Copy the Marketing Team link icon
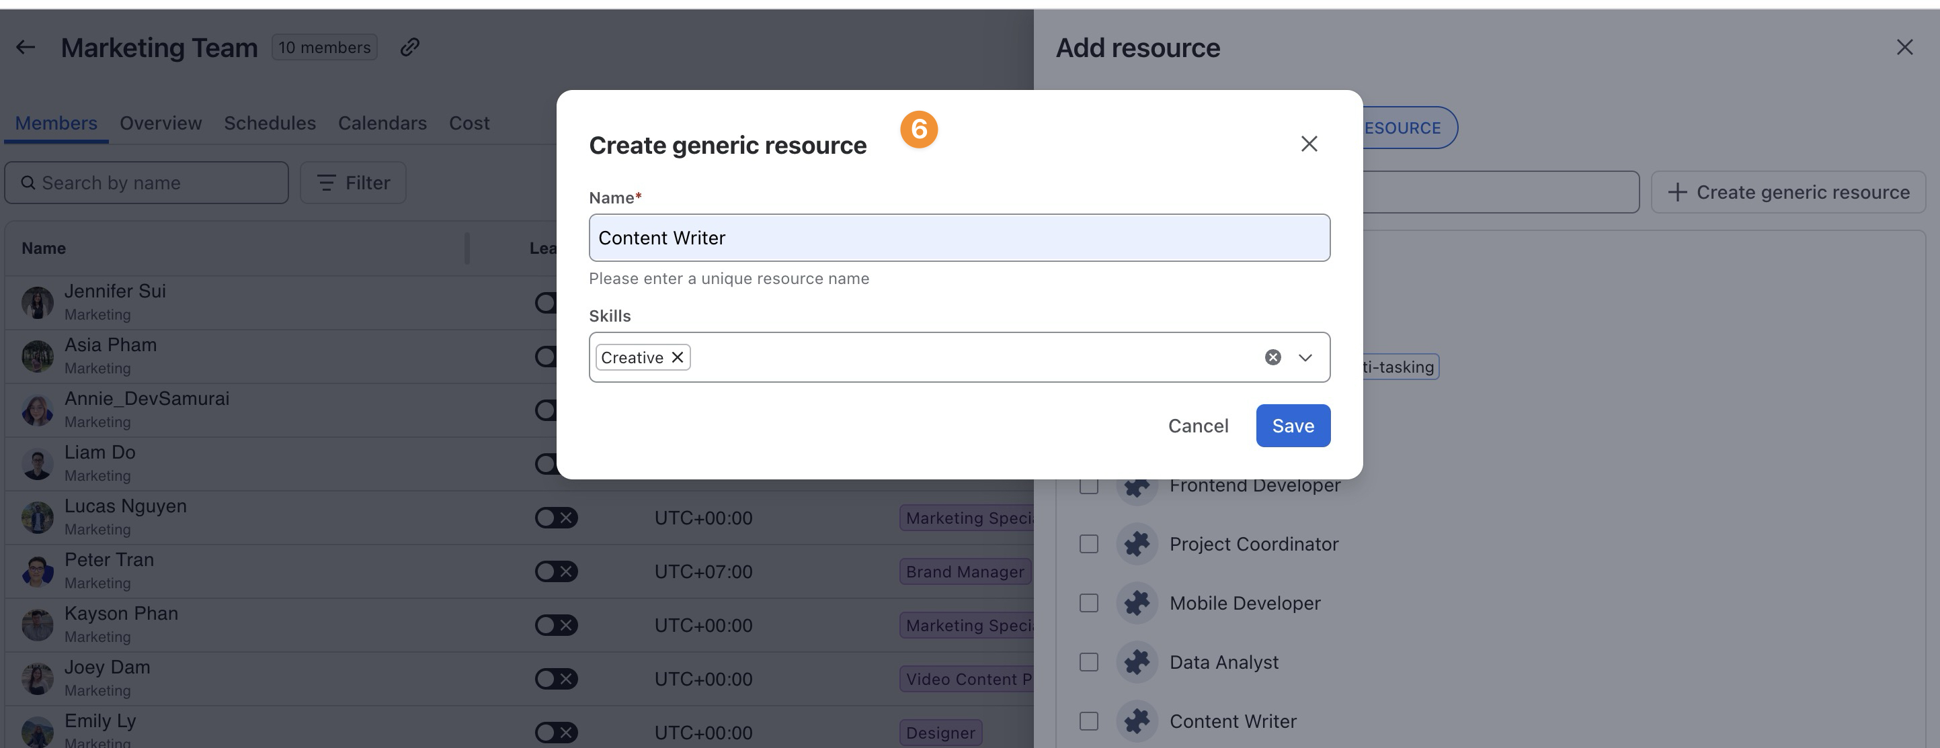 click(409, 48)
